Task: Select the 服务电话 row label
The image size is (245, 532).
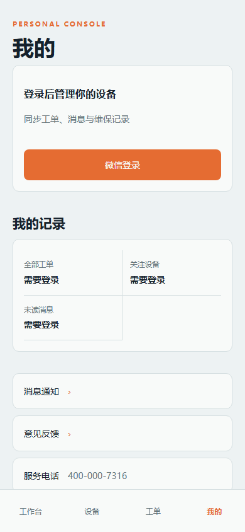Action: pos(41,476)
